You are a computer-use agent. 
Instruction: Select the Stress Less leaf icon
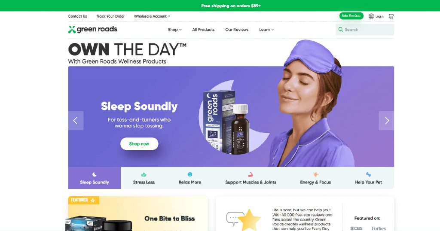click(144, 174)
